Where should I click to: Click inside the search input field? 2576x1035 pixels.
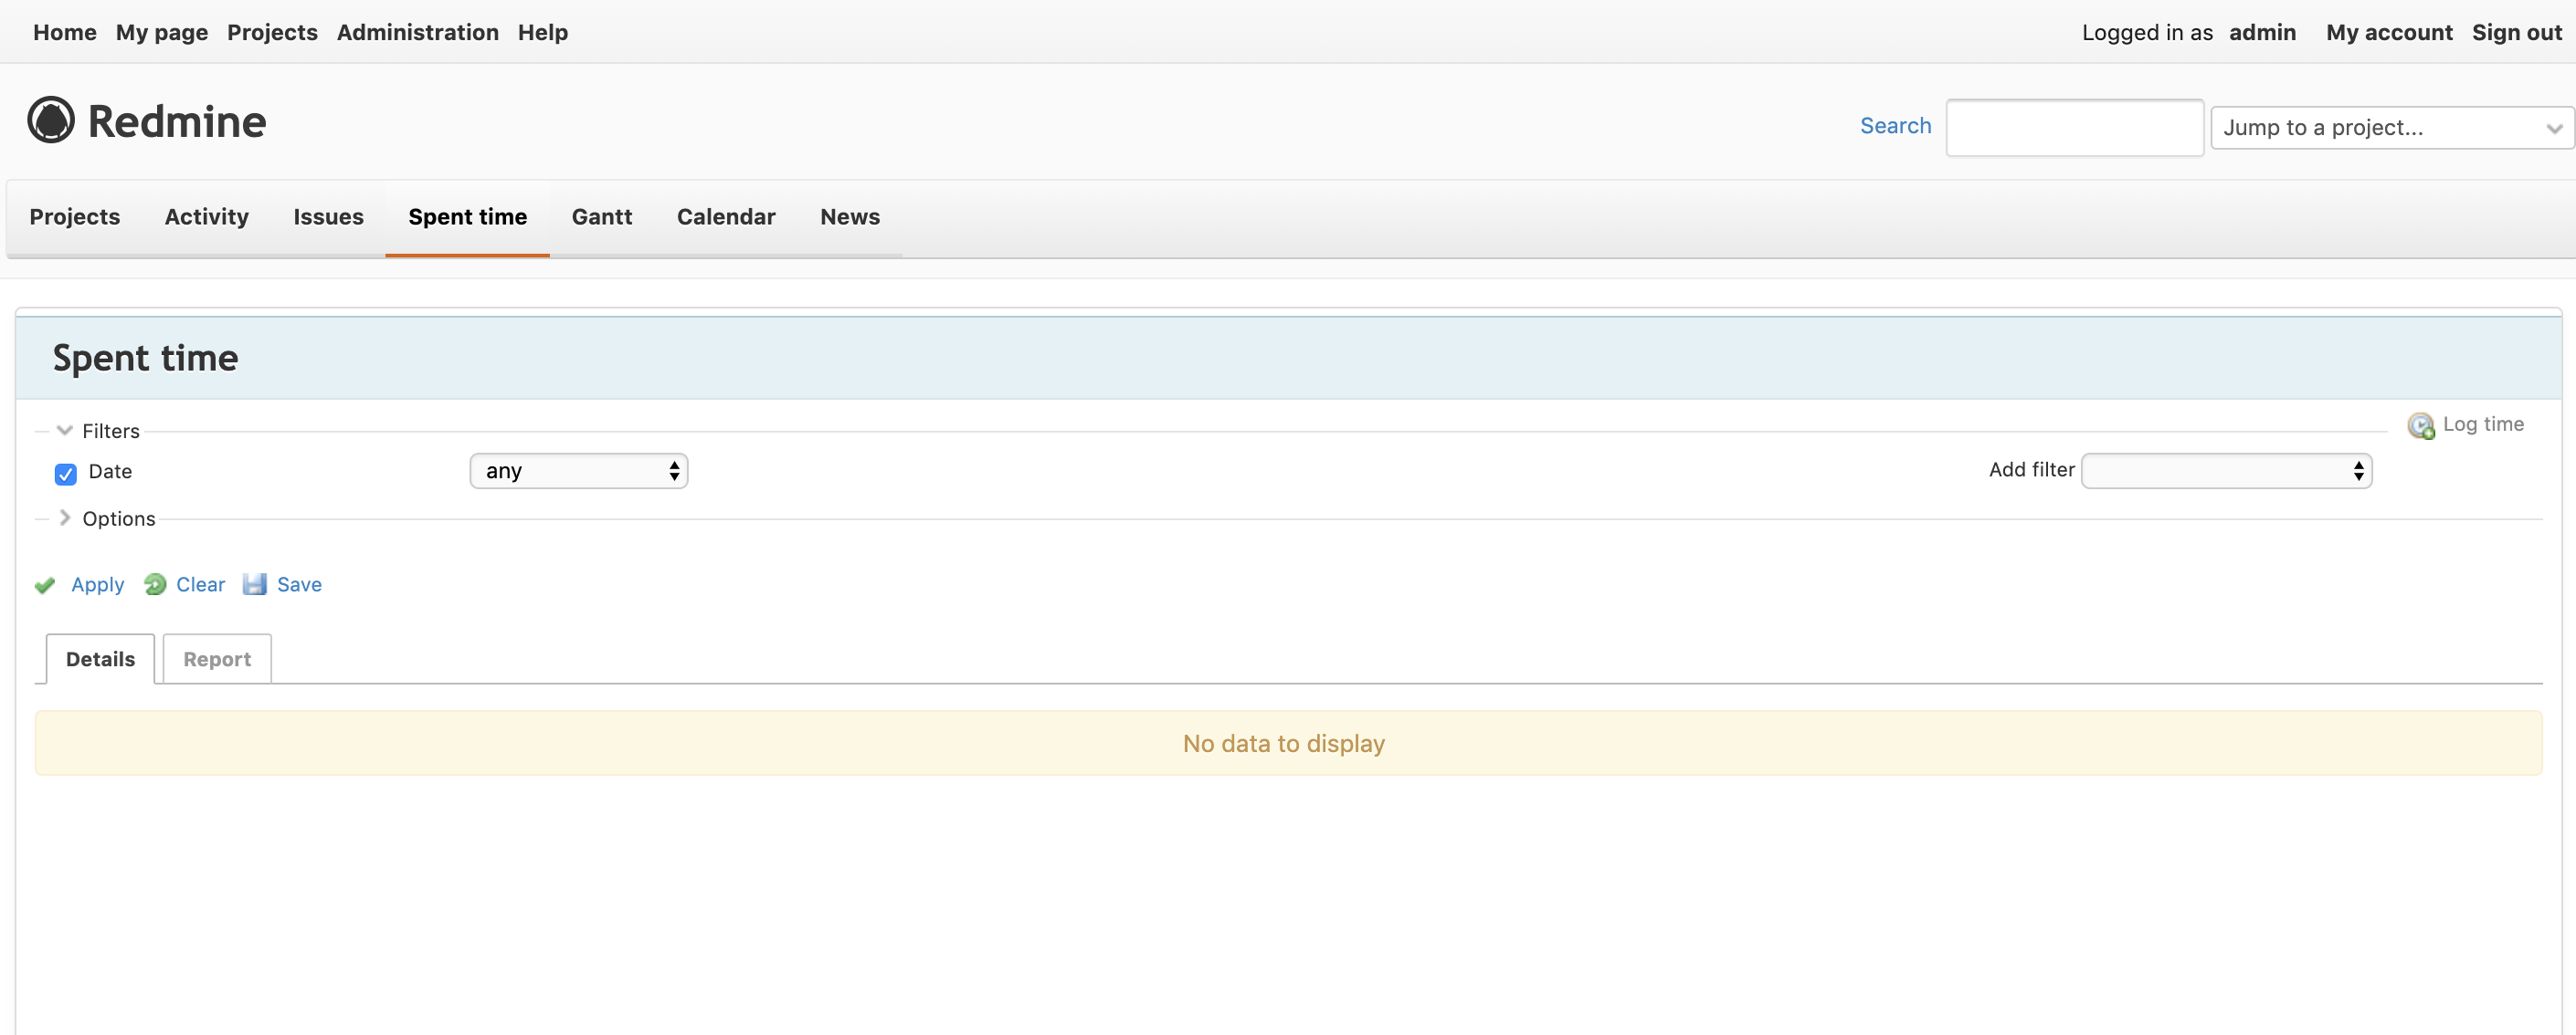pos(2074,127)
